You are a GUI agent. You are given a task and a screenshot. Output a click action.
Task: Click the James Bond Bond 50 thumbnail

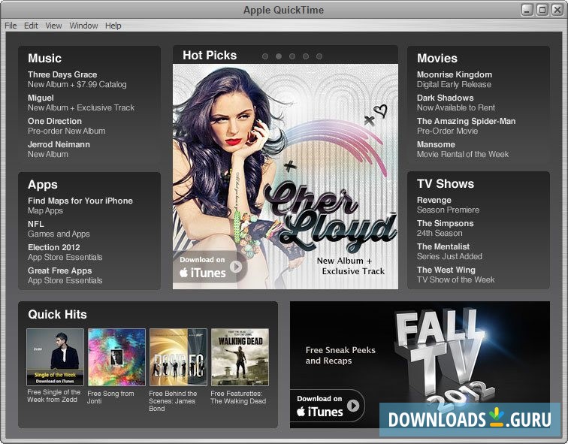point(178,357)
